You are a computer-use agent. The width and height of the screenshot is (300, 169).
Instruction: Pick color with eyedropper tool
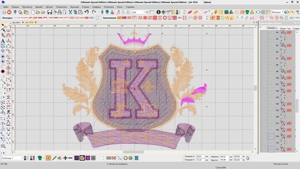[x=54, y=158]
